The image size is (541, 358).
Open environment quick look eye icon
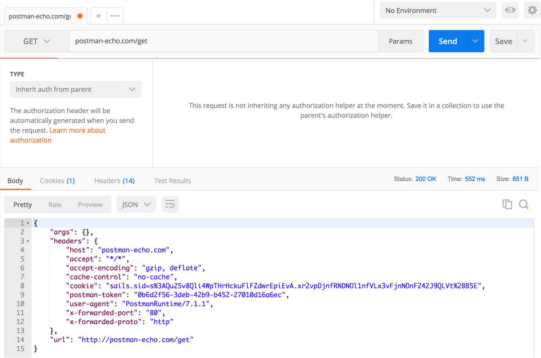pos(510,10)
